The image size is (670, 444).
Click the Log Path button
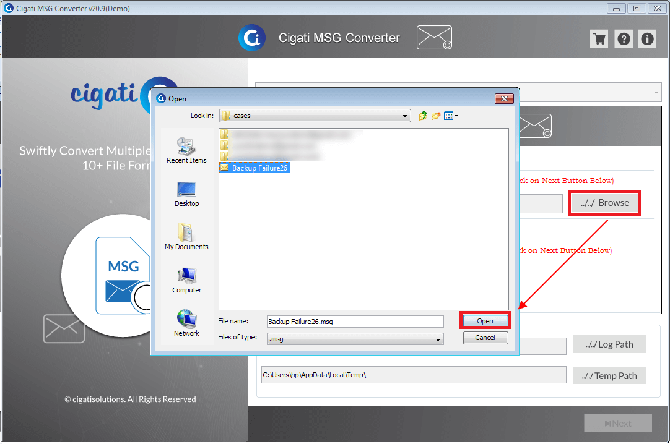(x=609, y=344)
